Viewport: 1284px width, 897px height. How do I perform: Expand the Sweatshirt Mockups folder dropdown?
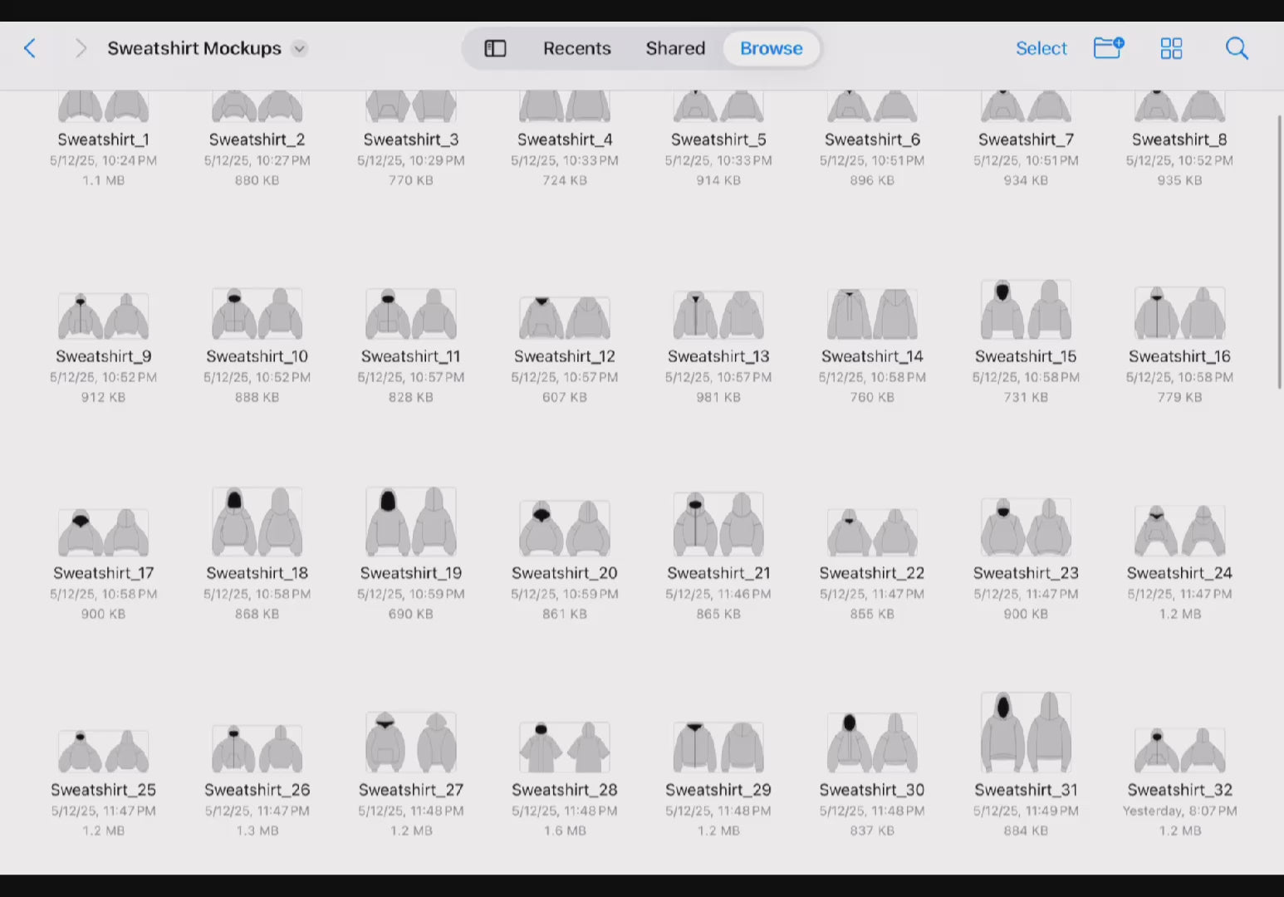[x=300, y=49]
